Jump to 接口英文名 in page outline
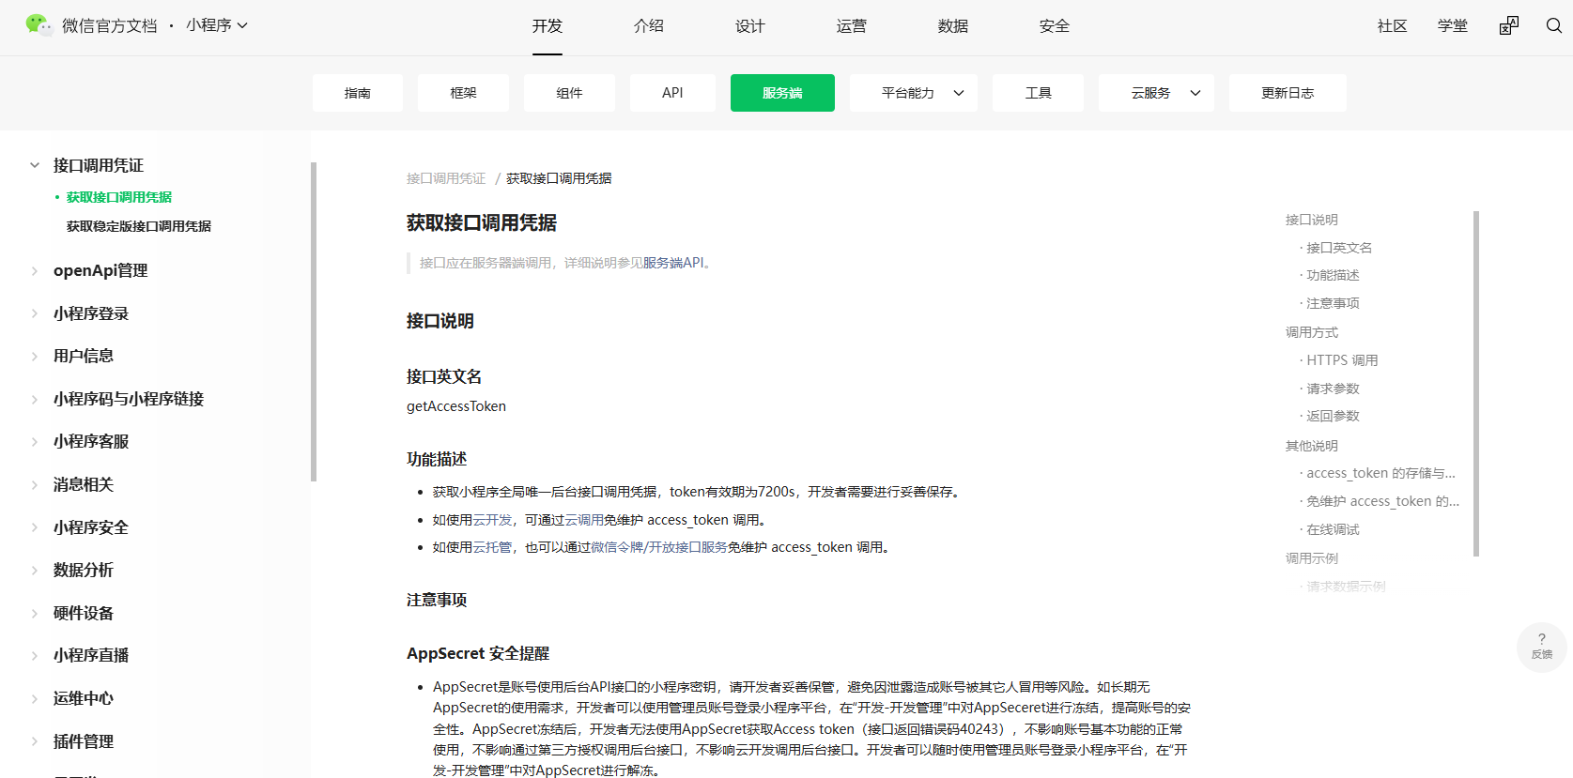The width and height of the screenshot is (1573, 778). (1339, 248)
